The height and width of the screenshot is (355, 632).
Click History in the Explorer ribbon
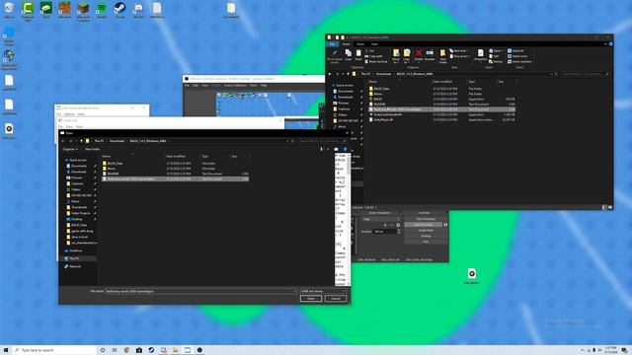[496, 61]
